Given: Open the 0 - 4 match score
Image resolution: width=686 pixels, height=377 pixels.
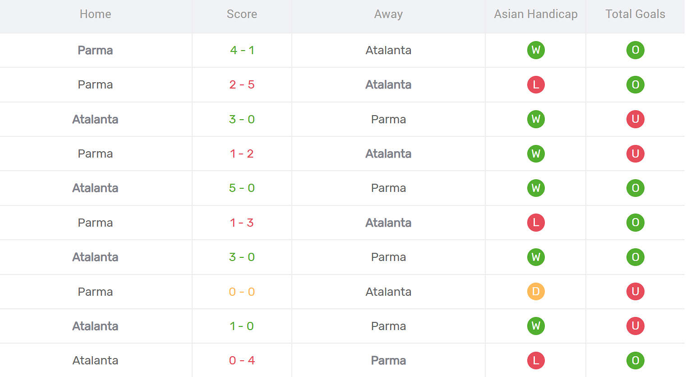Looking at the screenshot, I should tap(242, 360).
